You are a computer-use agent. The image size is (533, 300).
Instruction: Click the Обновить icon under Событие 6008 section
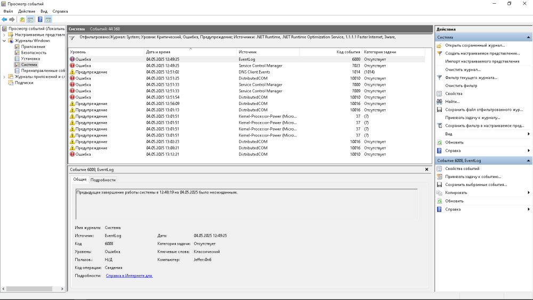(x=439, y=201)
